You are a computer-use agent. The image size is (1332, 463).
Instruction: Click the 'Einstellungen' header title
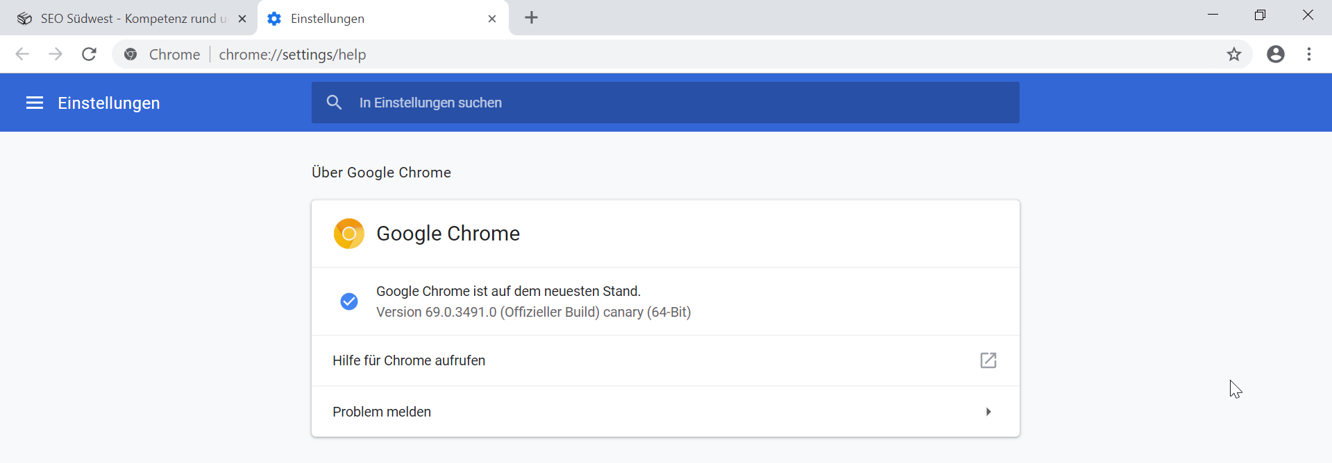109,103
